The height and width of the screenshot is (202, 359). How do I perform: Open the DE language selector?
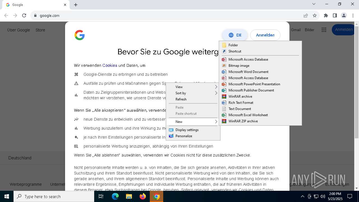coord(235,35)
